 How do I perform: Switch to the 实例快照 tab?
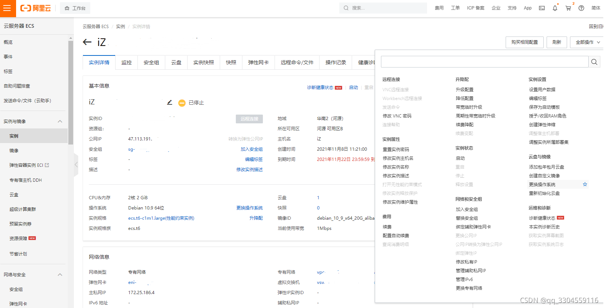tap(204, 62)
